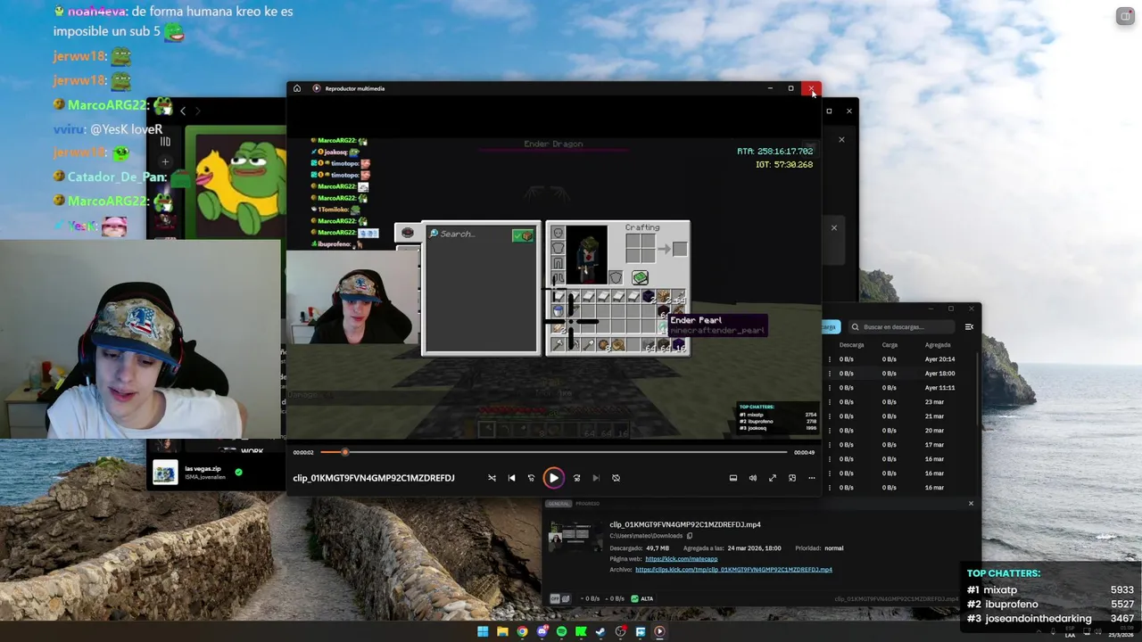Open options menu for 23 mar download
Image resolution: width=1142 pixels, height=642 pixels.
click(829, 402)
